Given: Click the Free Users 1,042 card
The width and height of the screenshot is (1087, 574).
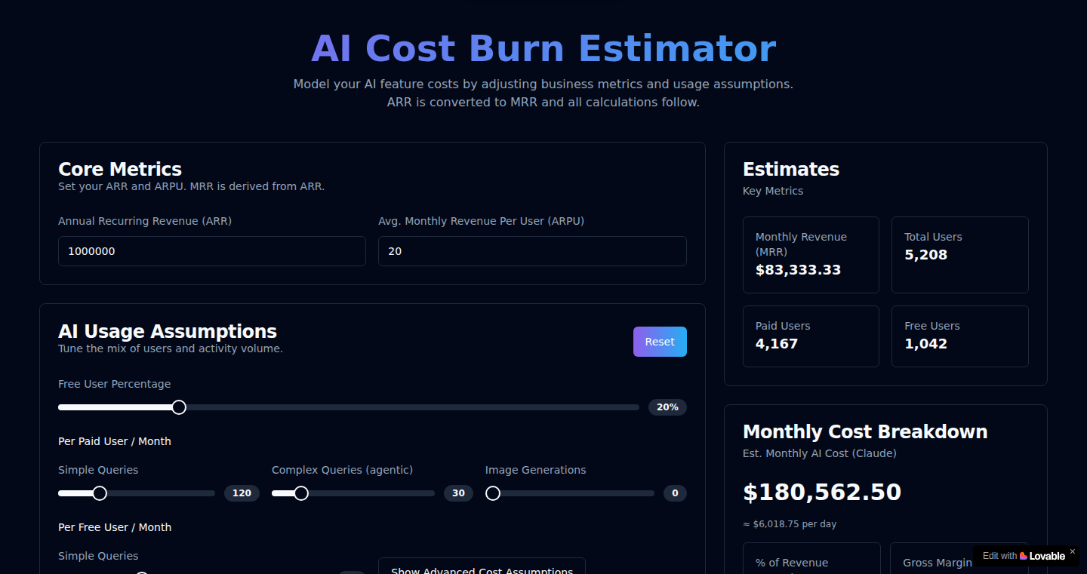Looking at the screenshot, I should (960, 336).
